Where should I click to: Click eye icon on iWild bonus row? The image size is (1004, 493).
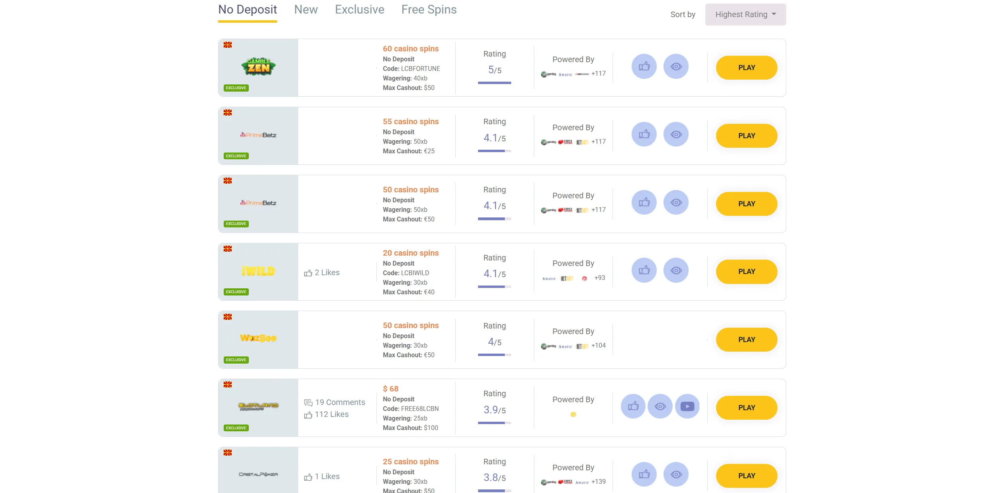pos(676,271)
